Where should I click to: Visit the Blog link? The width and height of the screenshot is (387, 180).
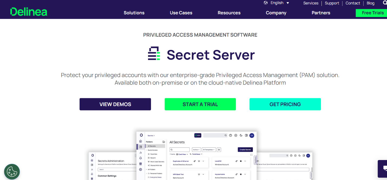click(x=370, y=3)
